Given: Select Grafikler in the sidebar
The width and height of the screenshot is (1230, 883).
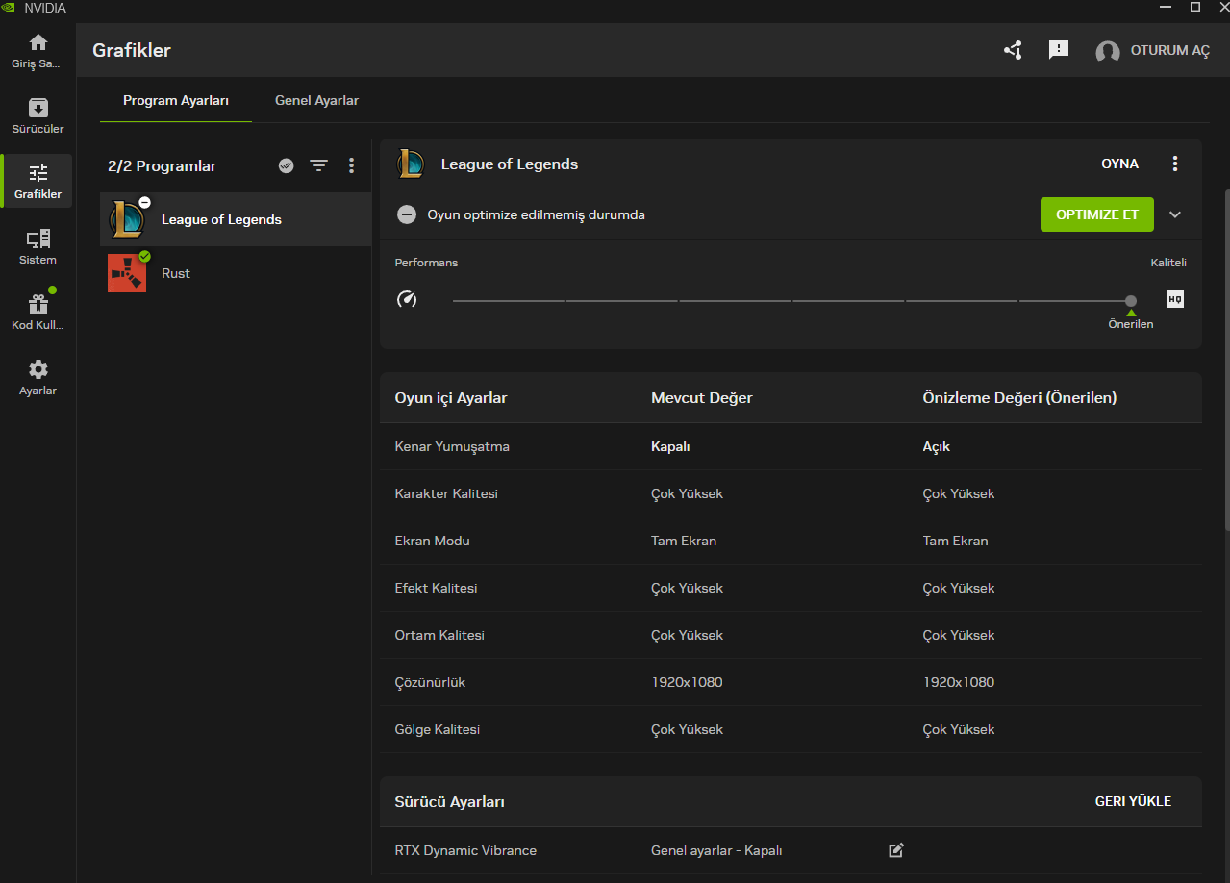Looking at the screenshot, I should pos(38,181).
